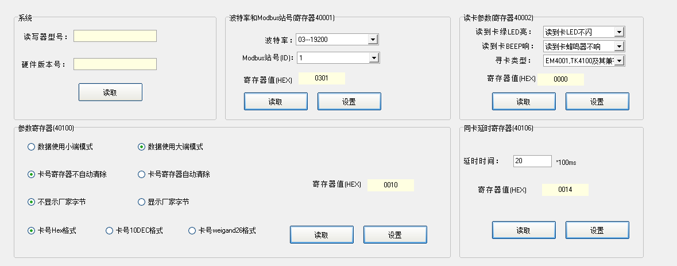This screenshot has width=677, height=266.
Task: Click the 延时时间 input field
Action: pyautogui.click(x=532, y=161)
